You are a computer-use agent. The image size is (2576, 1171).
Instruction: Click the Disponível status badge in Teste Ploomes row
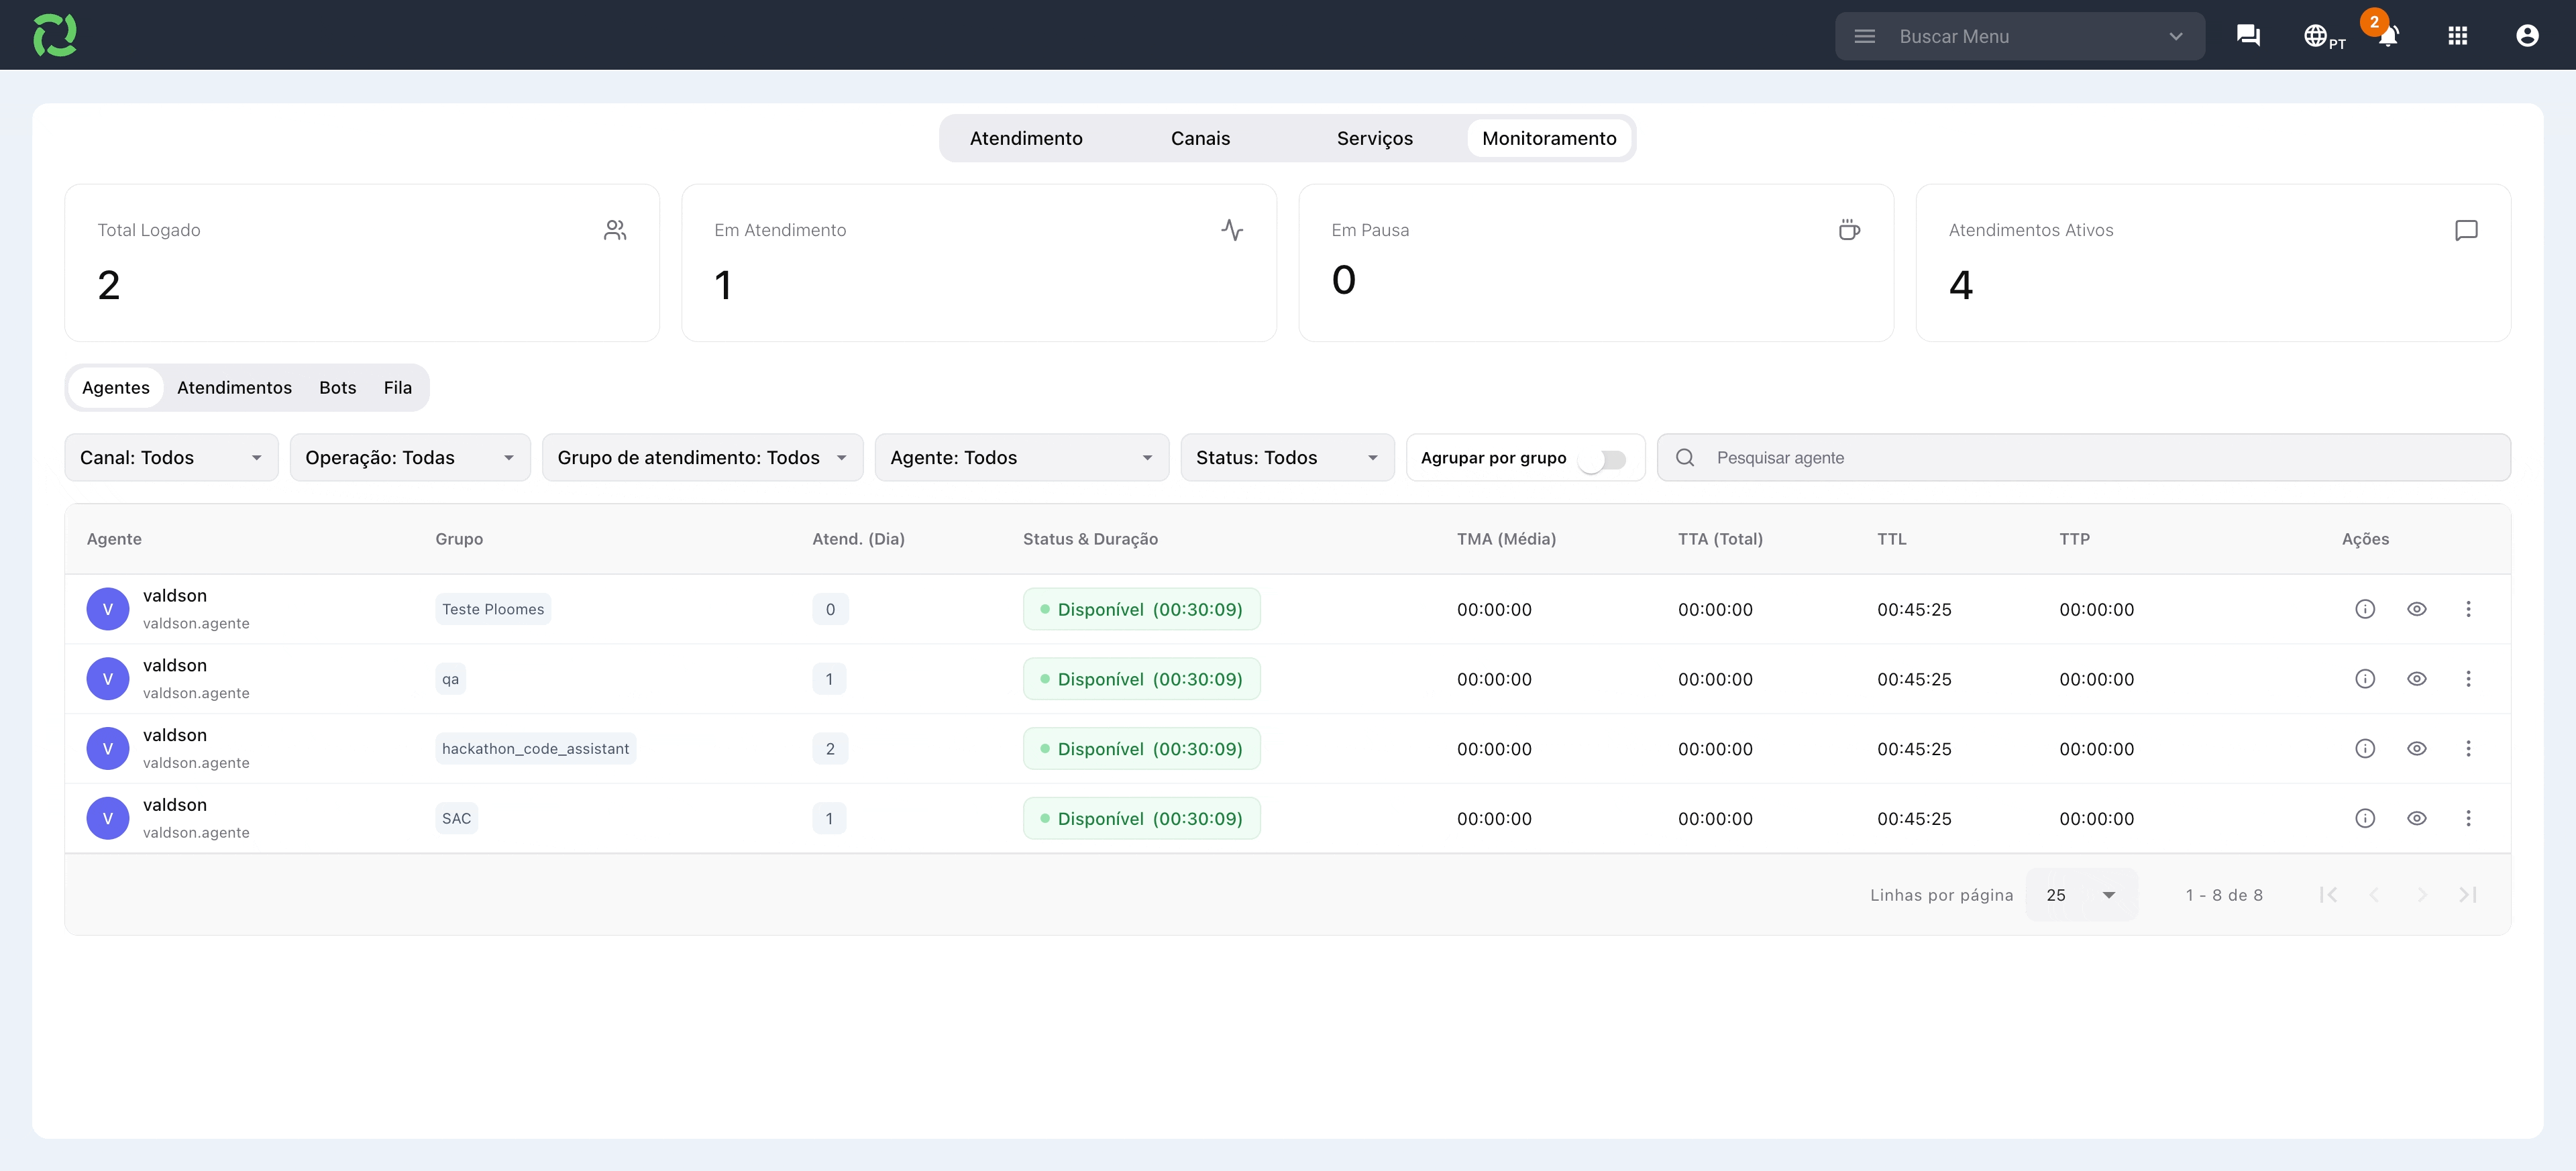coord(1141,609)
